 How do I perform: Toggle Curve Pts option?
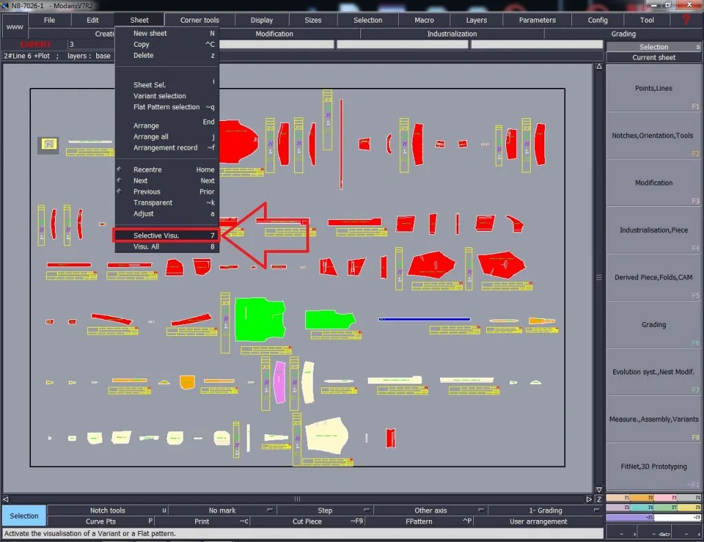pos(100,521)
